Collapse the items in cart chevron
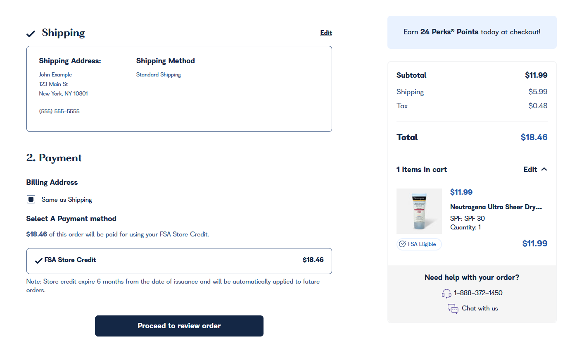The width and height of the screenshot is (577, 358). 544,169
